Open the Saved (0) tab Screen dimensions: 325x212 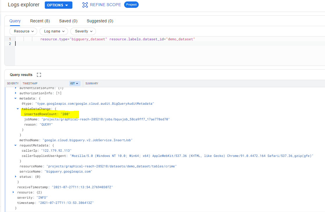click(x=68, y=21)
